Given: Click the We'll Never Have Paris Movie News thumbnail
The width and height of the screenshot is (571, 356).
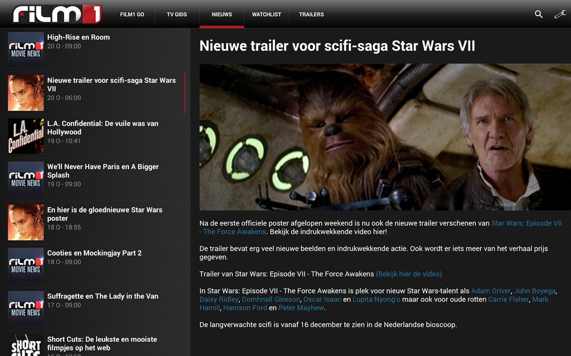Looking at the screenshot, I should point(26,179).
